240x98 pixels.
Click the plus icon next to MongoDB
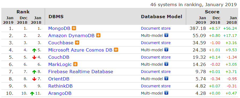click(x=74, y=28)
